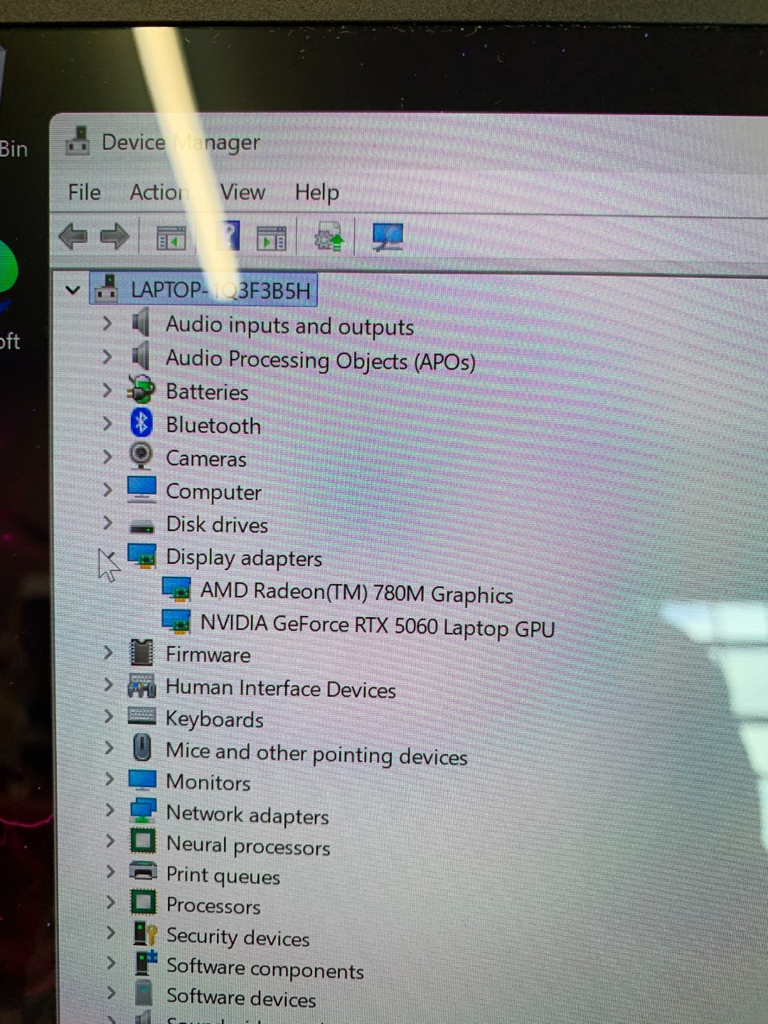Select the Print queues label
The height and width of the screenshot is (1024, 768).
point(223,876)
